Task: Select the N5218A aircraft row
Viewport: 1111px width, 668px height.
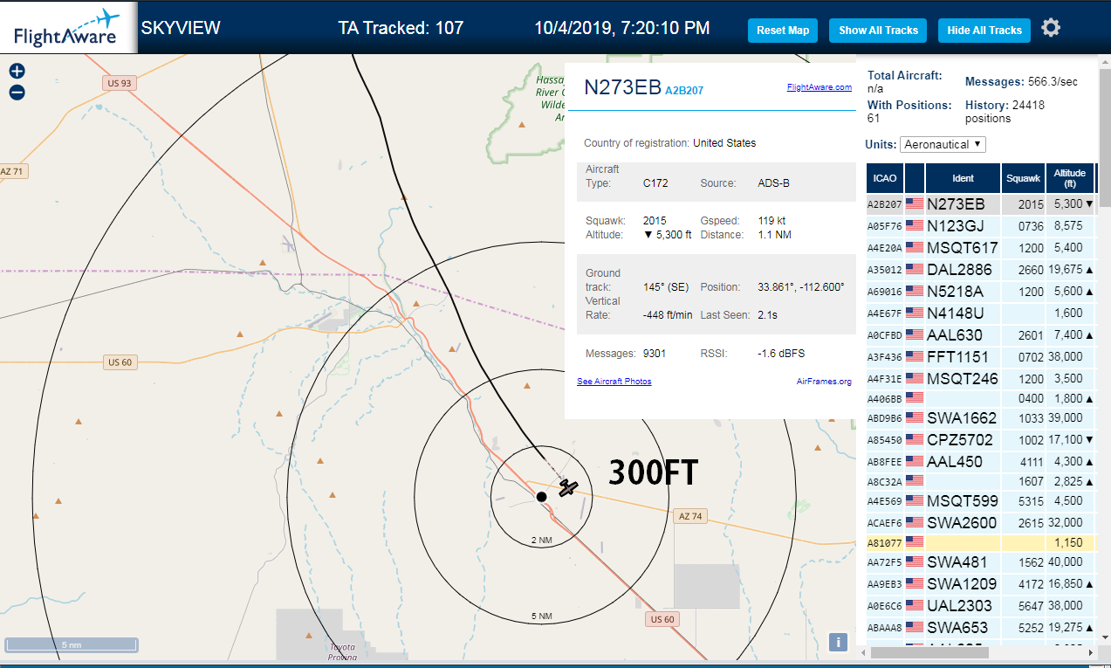Action: pos(981,292)
